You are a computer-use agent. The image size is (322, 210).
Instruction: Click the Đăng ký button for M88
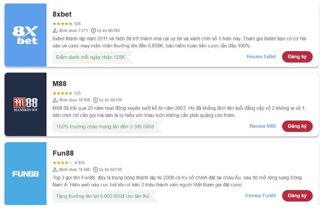click(x=297, y=126)
